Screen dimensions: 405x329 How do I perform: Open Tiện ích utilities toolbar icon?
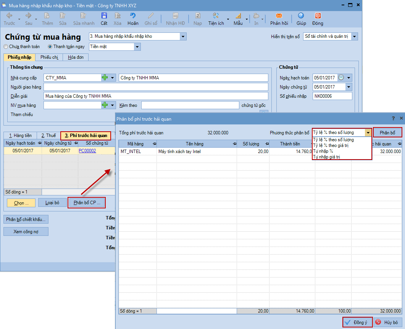coord(216,16)
